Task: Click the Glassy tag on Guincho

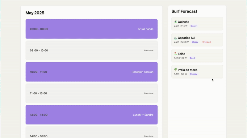Action: 194,26
